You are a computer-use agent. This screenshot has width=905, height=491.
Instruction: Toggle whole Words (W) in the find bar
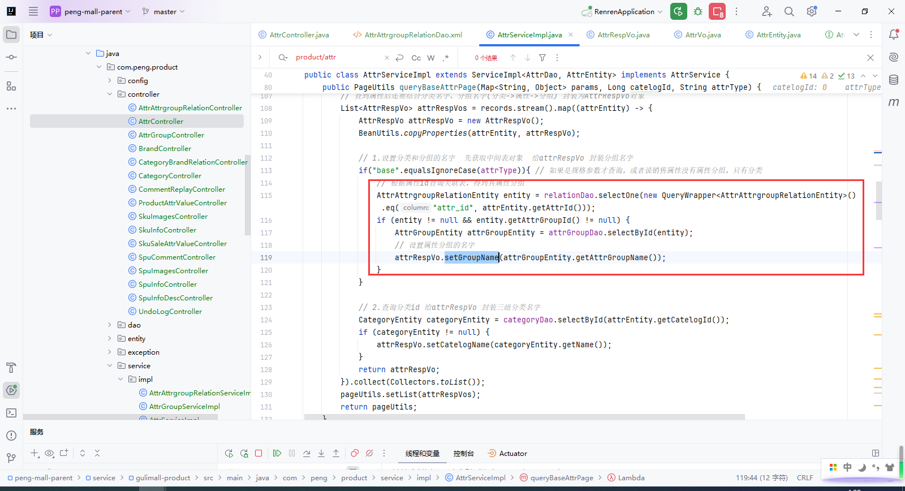[x=431, y=58]
